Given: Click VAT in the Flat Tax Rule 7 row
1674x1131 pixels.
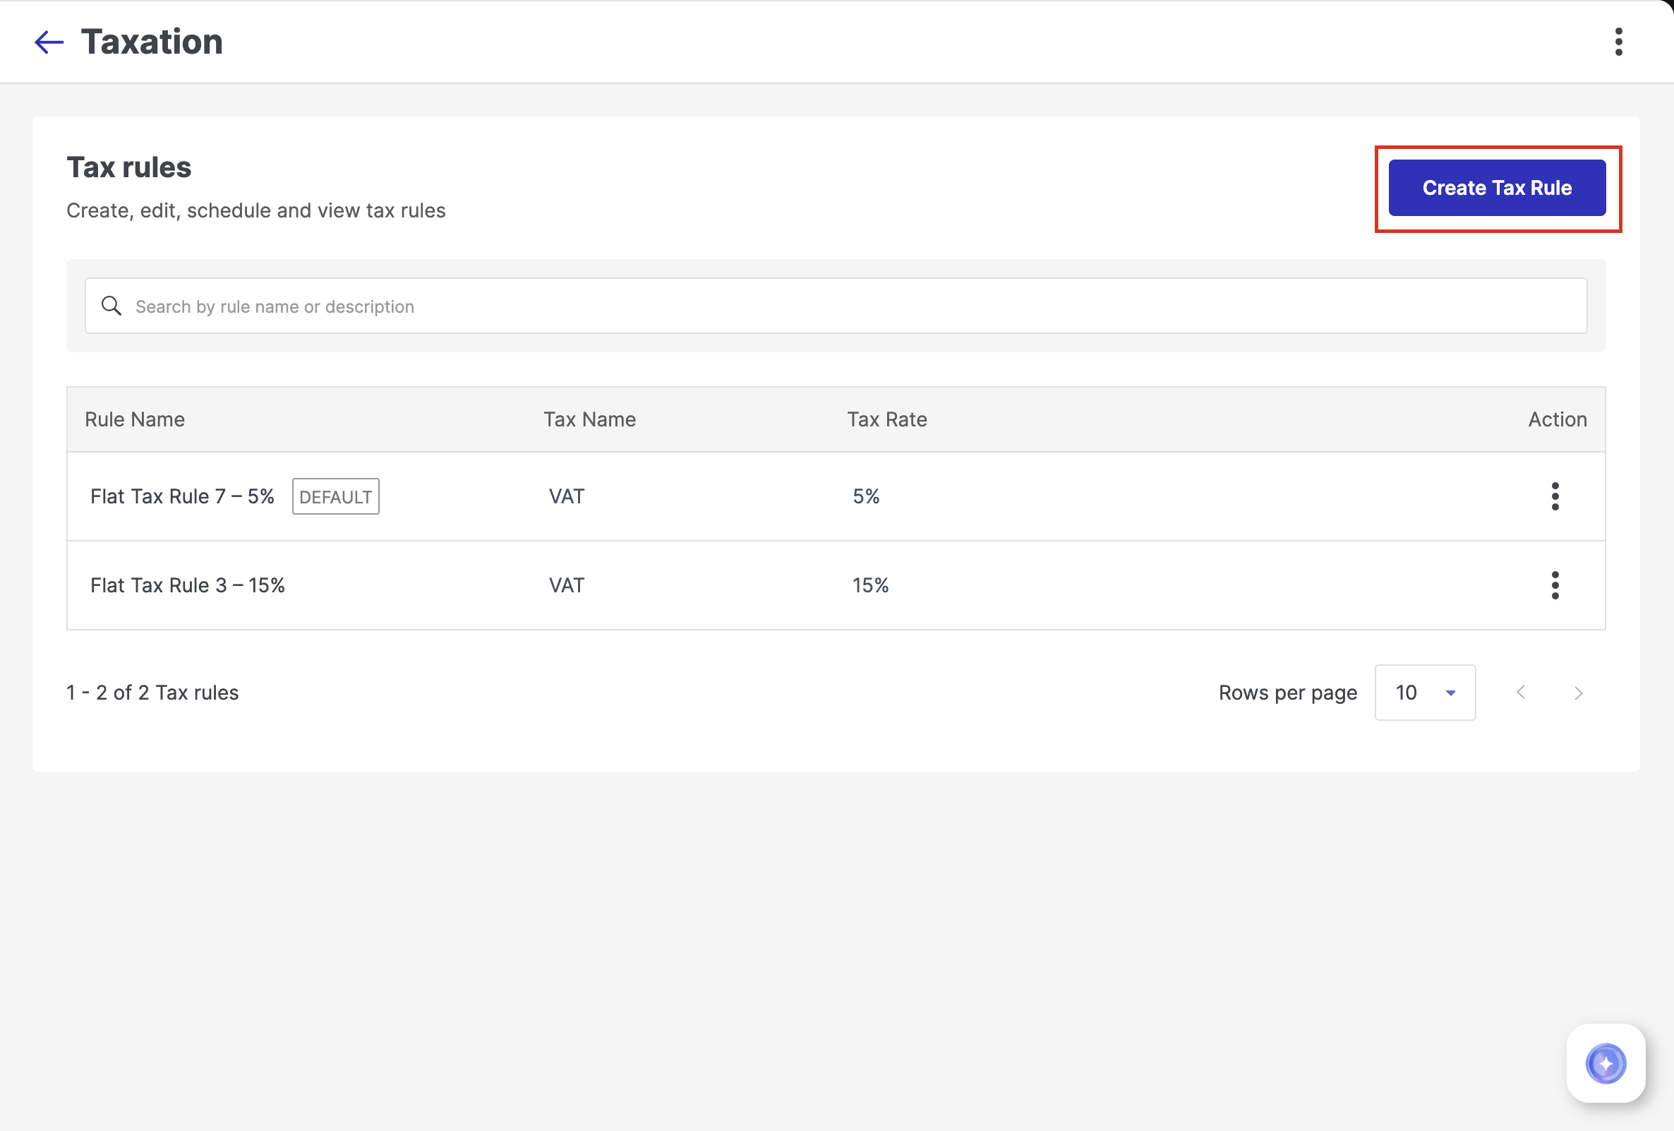Looking at the screenshot, I should pyautogui.click(x=567, y=496).
